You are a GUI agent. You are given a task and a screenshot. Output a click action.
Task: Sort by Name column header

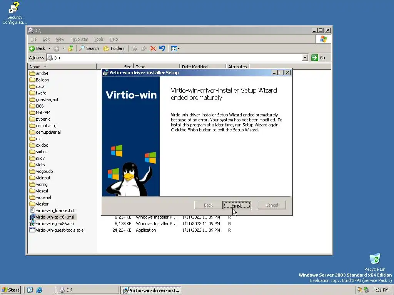tap(62, 67)
